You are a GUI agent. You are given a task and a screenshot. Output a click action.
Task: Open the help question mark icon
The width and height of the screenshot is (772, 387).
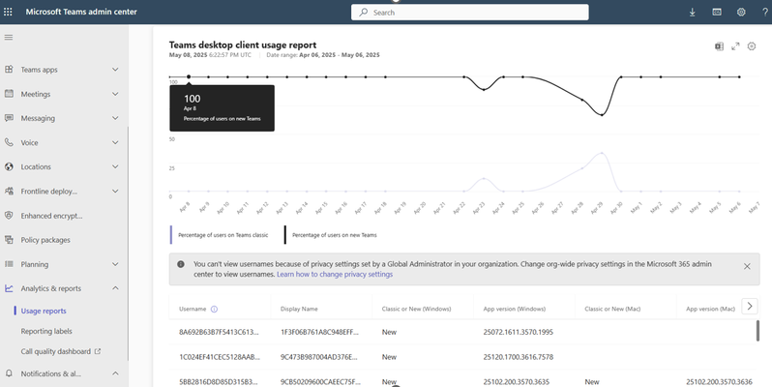click(x=765, y=13)
